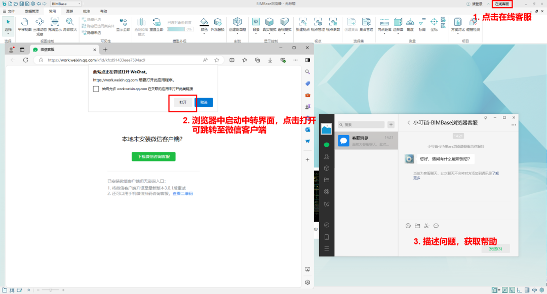Expand the 透视模式 perspective mode dropdown

[x=284, y=34]
